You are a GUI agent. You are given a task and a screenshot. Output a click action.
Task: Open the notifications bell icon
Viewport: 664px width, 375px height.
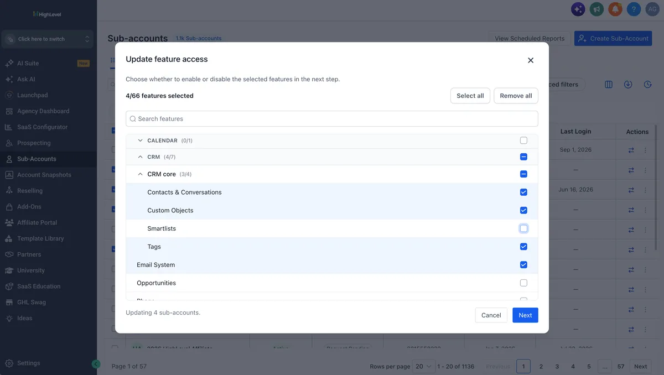[615, 9]
